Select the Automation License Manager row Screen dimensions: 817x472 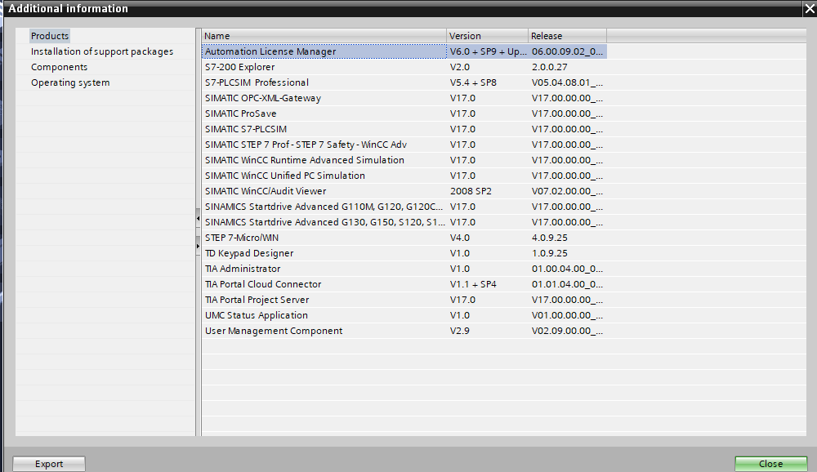coord(404,51)
